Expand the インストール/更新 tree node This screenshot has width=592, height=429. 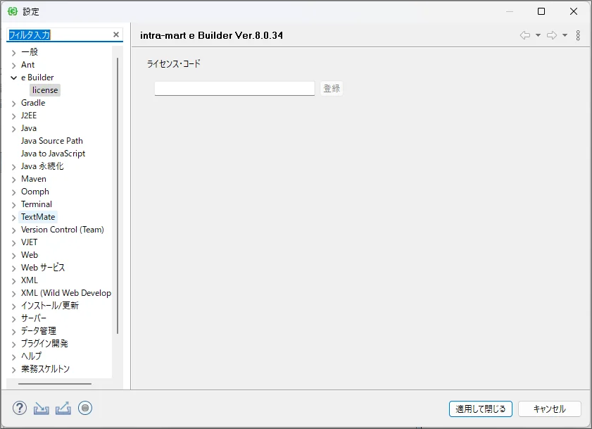click(13, 306)
